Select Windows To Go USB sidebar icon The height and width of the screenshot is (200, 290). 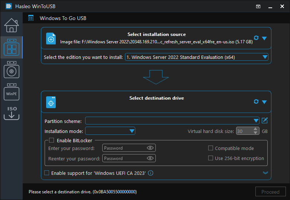coord(12,47)
